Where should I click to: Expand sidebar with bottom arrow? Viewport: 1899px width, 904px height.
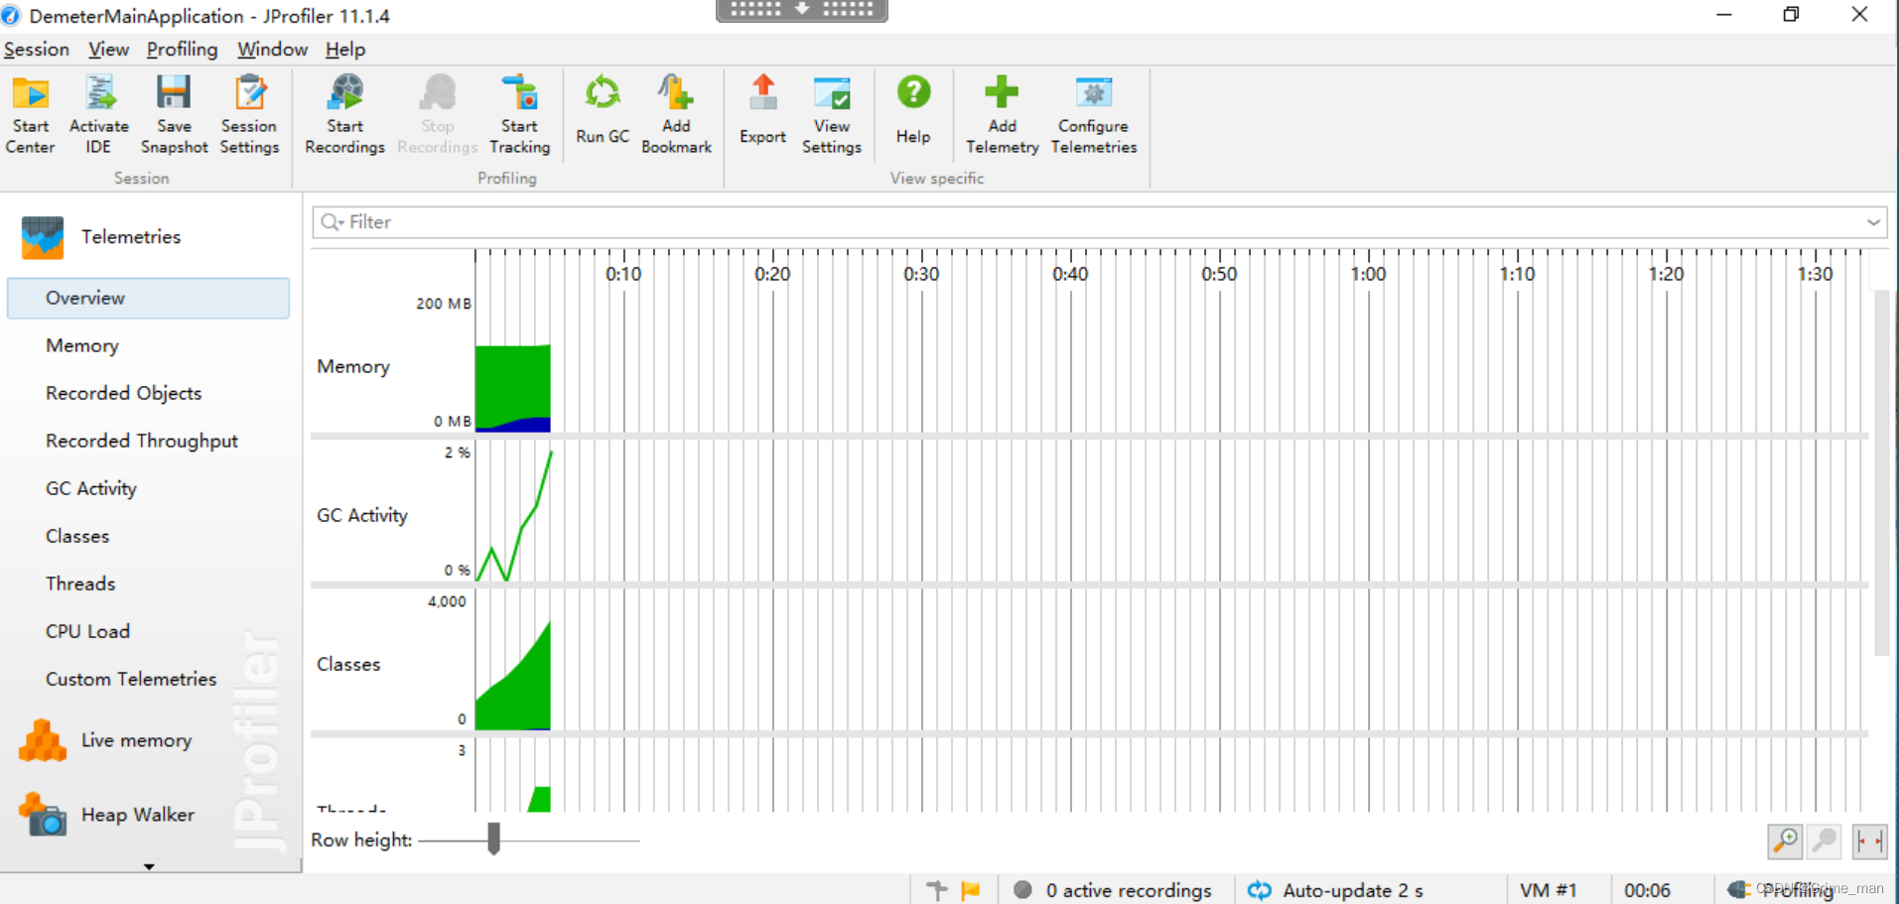pyautogui.click(x=149, y=866)
